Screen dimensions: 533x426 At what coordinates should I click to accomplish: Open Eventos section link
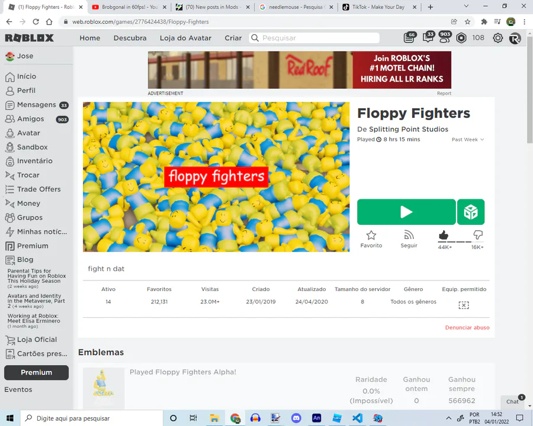[x=18, y=390]
